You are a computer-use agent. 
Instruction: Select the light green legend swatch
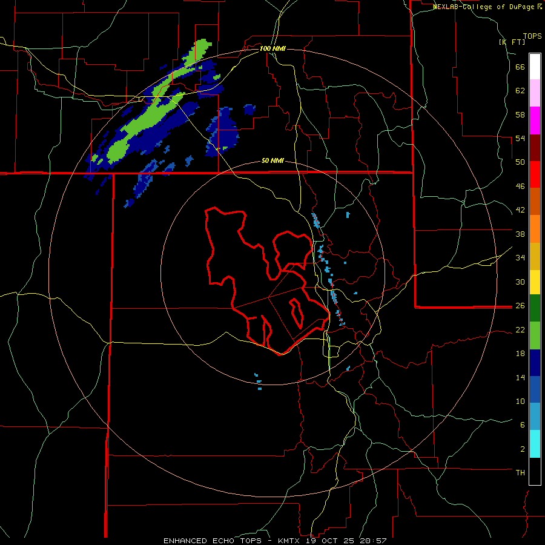[535, 335]
